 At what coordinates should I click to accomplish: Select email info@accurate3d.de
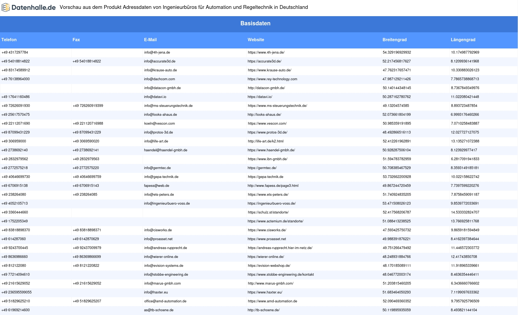pyautogui.click(x=160, y=61)
